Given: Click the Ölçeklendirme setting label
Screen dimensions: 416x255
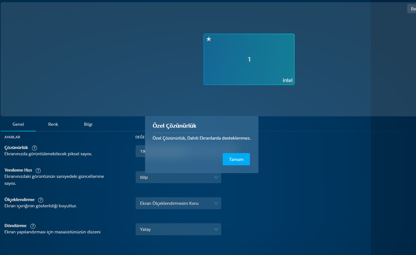Looking at the screenshot, I should [19, 199].
